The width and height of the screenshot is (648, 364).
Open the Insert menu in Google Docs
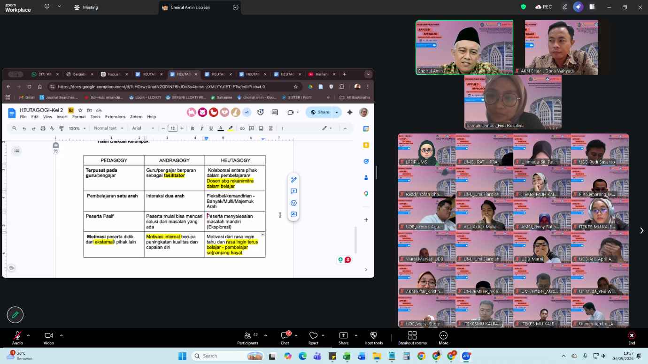pos(62,117)
